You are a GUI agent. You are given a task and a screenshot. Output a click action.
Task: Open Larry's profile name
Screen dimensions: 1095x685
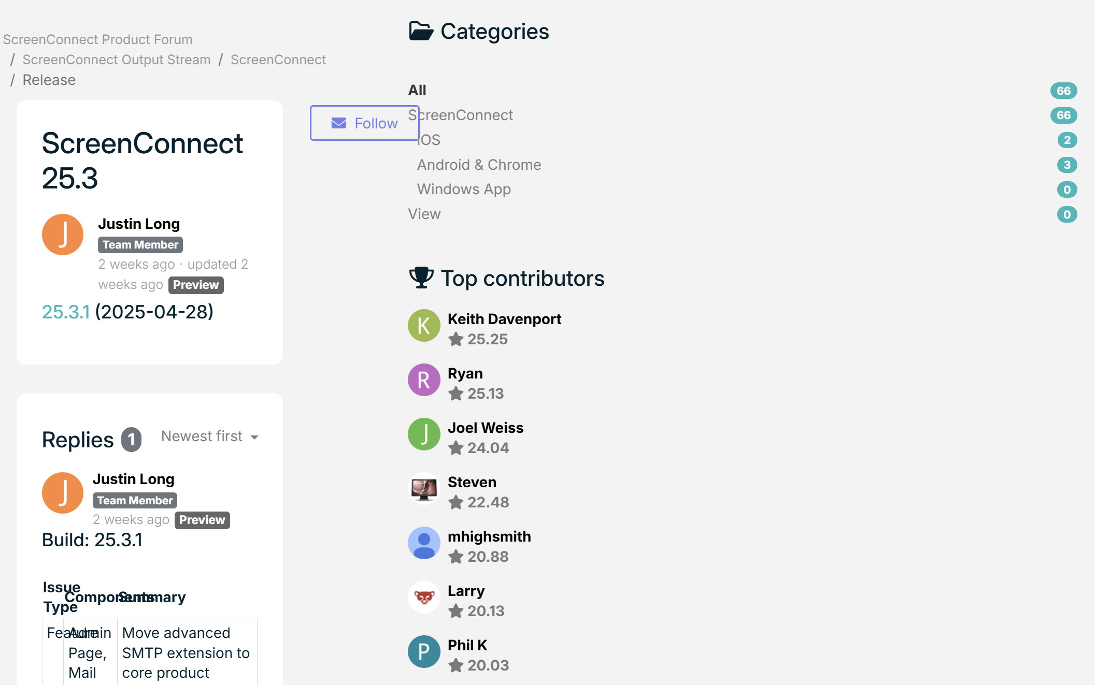(466, 591)
